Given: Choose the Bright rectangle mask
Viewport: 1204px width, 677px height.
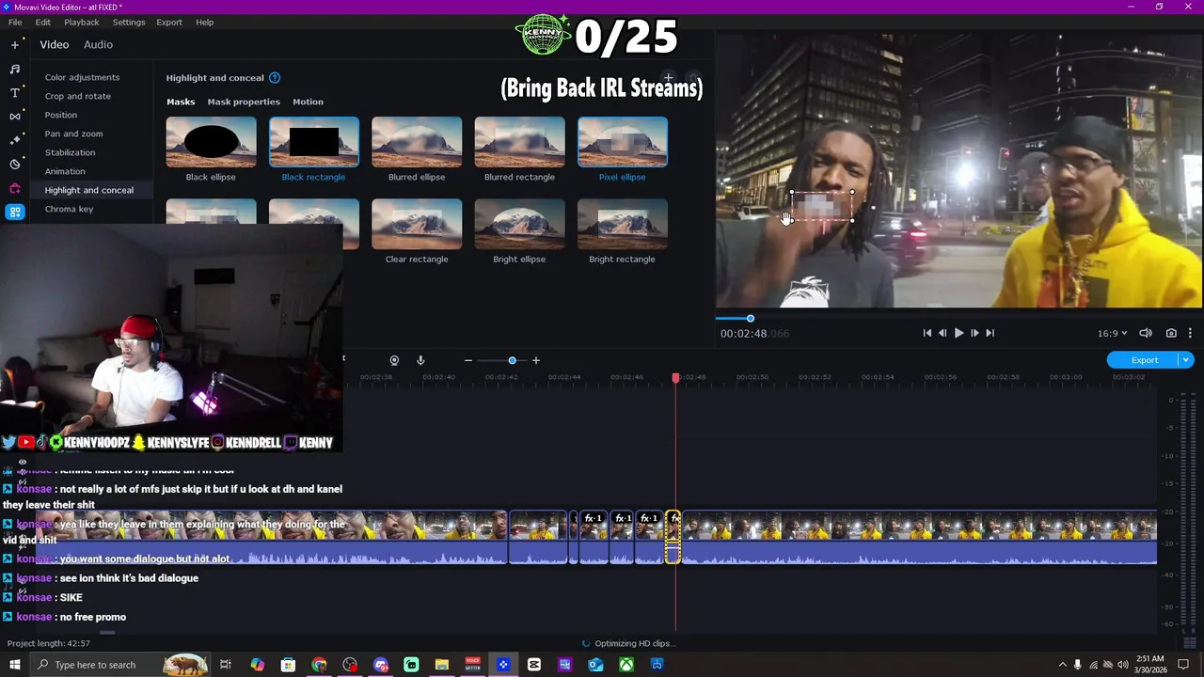Looking at the screenshot, I should (622, 224).
